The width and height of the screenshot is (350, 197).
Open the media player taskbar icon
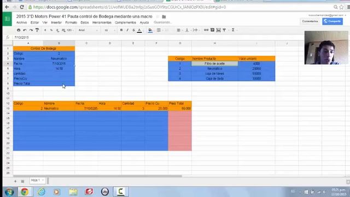tap(57, 192)
